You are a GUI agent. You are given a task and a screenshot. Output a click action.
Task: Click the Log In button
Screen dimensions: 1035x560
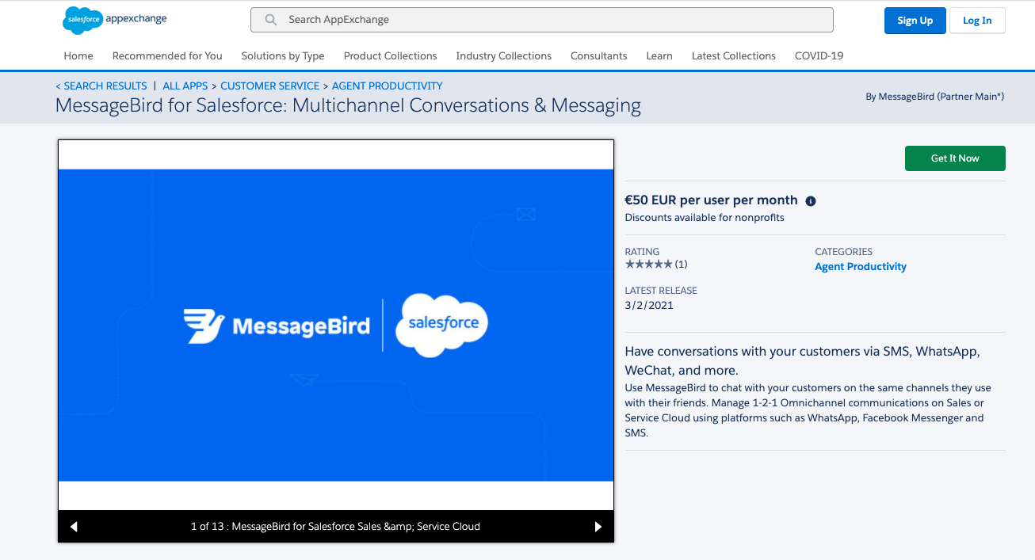976,21
